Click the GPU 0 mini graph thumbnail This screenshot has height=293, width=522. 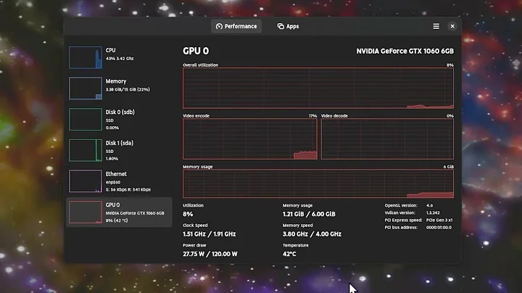coord(86,212)
